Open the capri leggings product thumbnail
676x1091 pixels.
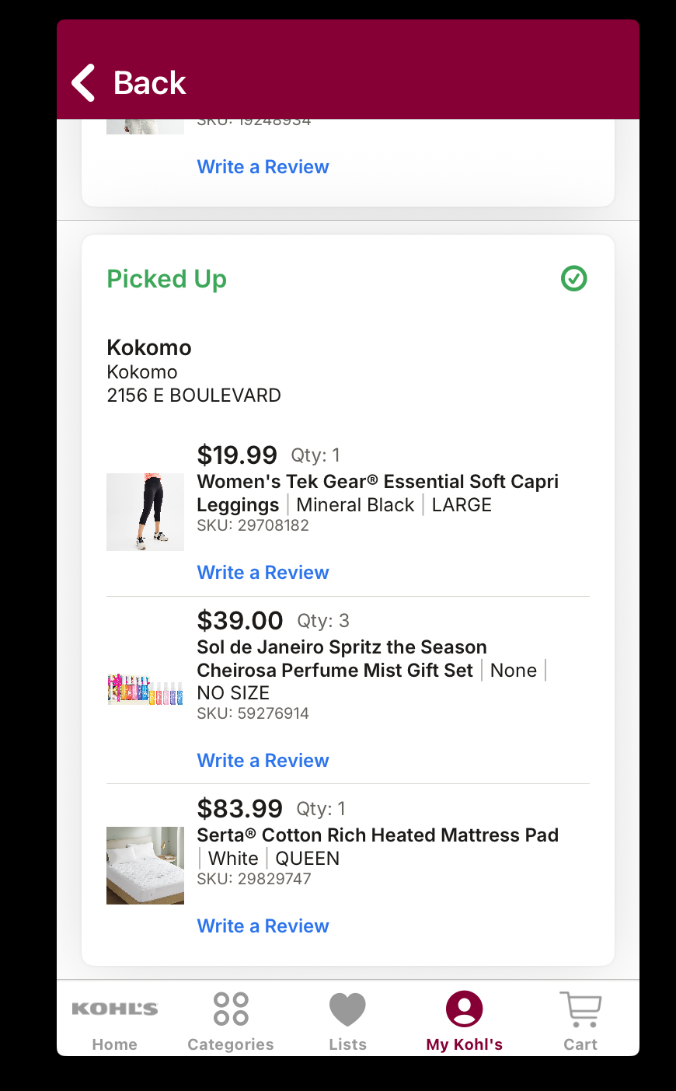click(145, 512)
